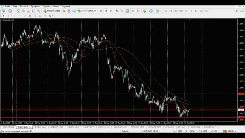Select the H4 timeframe button
The height and width of the screenshot is (138, 245).
(x=191, y=11)
